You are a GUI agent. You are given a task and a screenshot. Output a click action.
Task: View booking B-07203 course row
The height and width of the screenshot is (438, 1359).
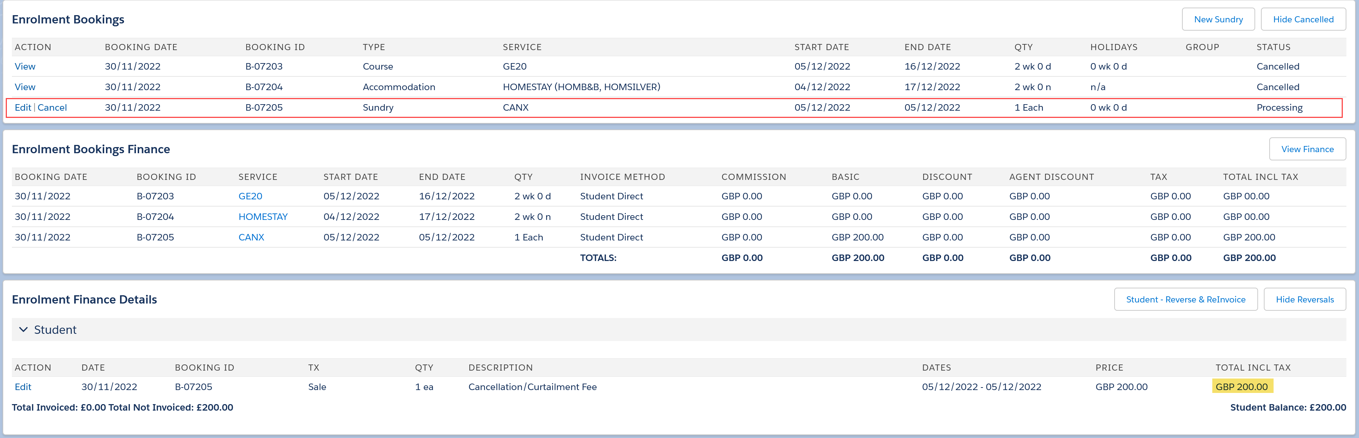click(x=25, y=66)
